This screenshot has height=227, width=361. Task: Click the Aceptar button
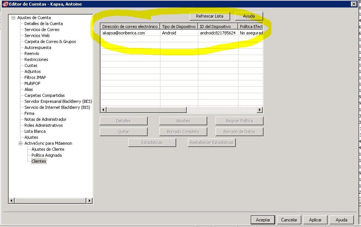tap(263, 220)
